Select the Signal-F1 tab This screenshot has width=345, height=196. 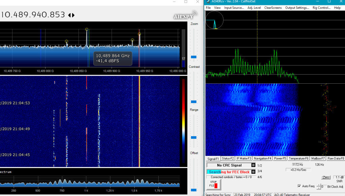213,159
